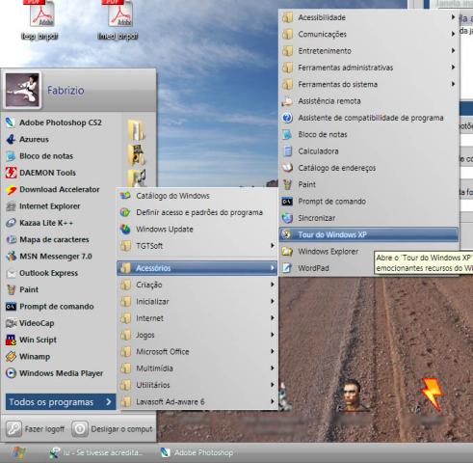
Task: Open DAEMON Tools program icon
Action: (11, 173)
